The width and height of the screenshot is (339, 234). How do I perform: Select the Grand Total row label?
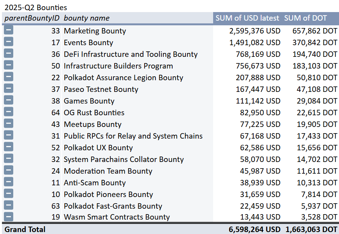[x=25, y=229]
